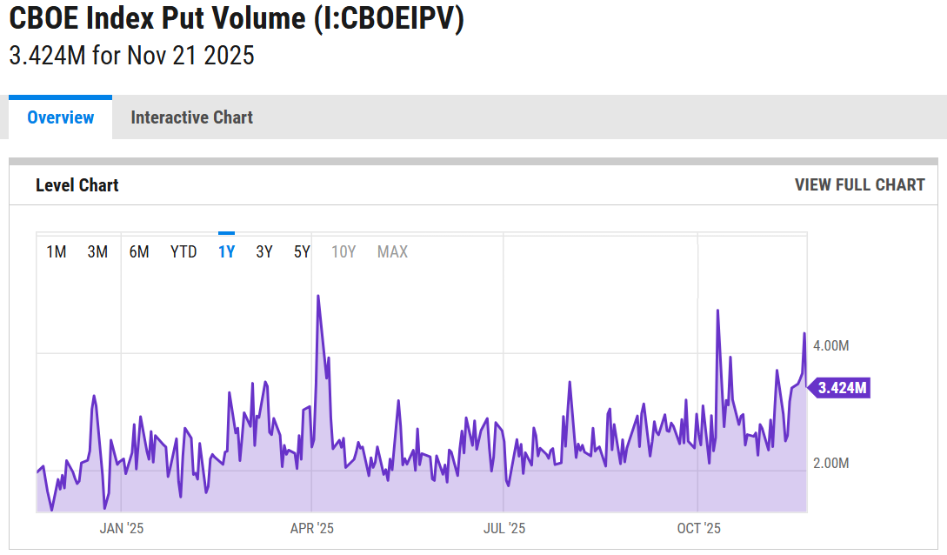The image size is (947, 555).
Task: Click the CBOE Index Put Volume title
Action: click(237, 19)
